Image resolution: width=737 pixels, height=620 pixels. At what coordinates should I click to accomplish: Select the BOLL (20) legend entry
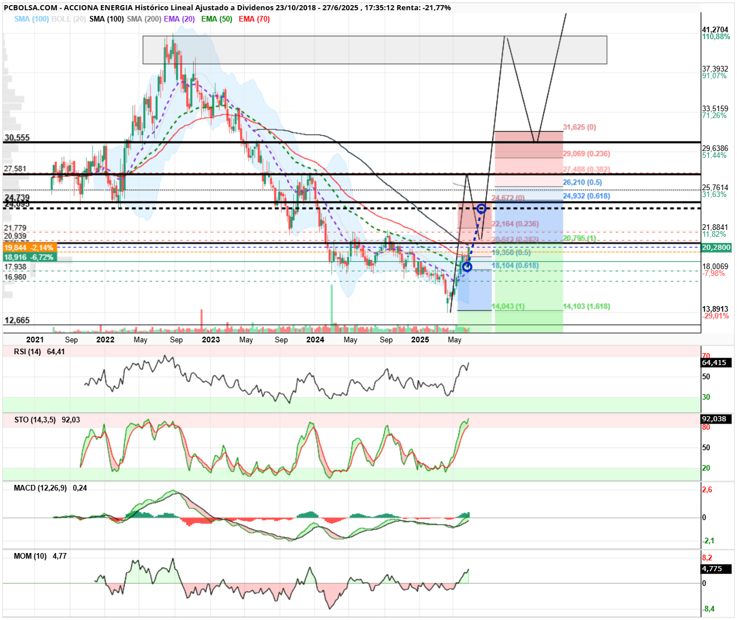coord(69,19)
